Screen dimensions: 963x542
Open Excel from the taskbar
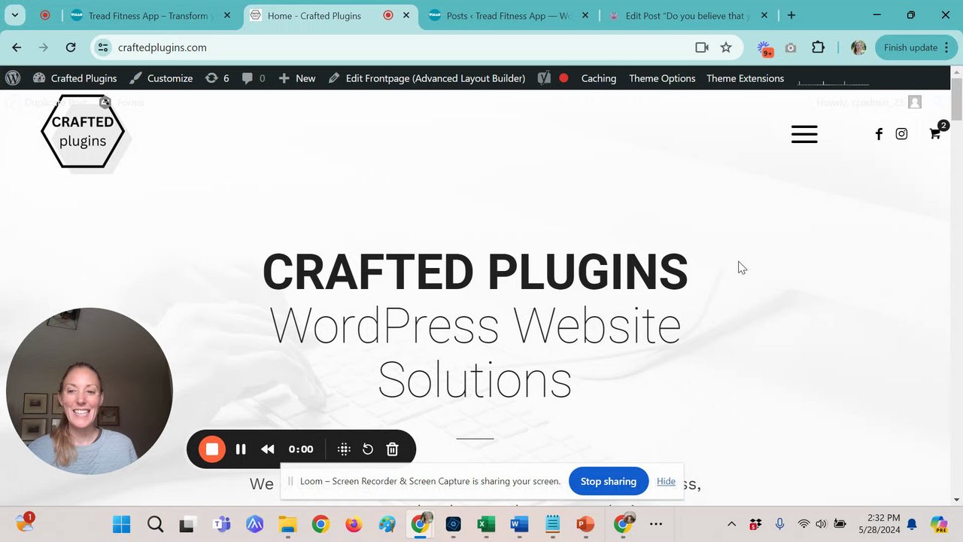click(486, 524)
